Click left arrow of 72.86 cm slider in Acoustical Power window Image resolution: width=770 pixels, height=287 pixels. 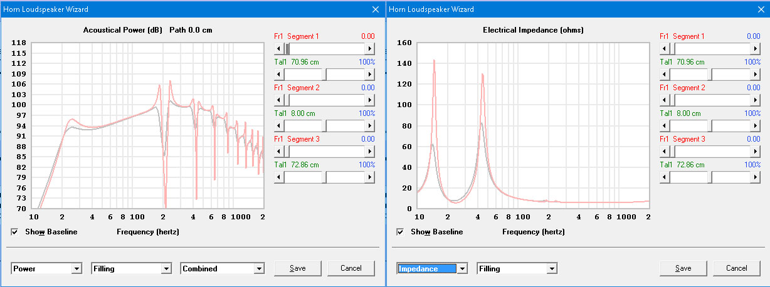pyautogui.click(x=280, y=177)
